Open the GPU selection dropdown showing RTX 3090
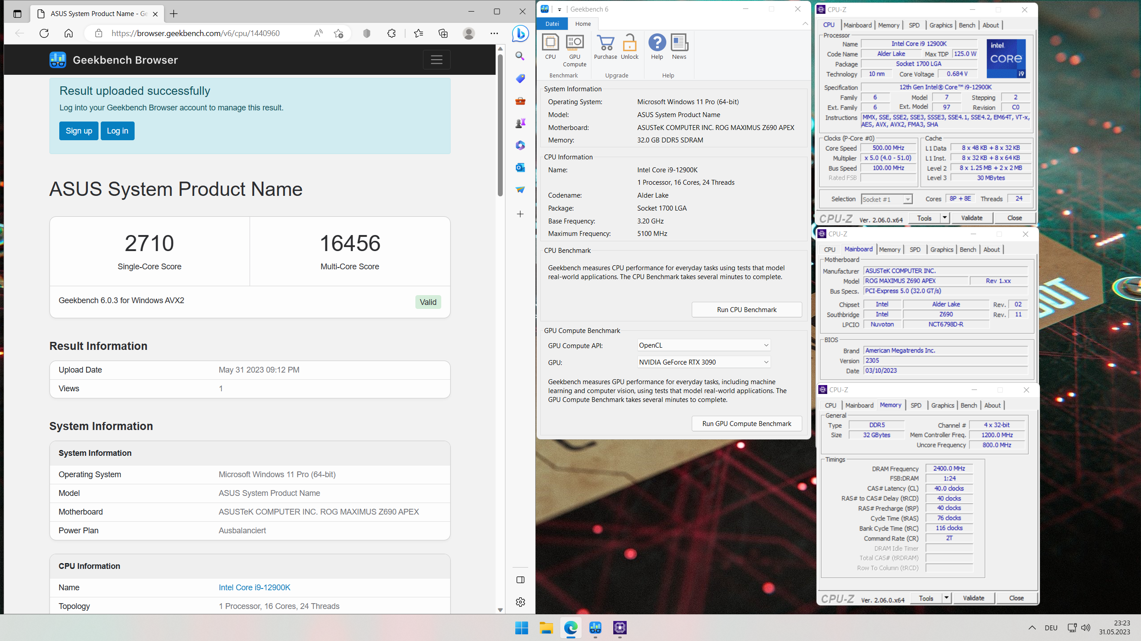 pos(704,362)
